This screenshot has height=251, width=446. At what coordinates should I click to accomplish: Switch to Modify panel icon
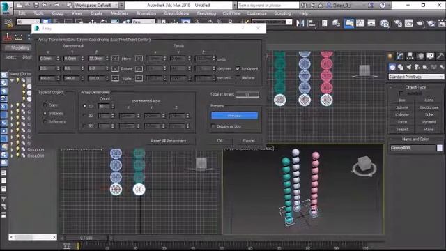pyautogui.click(x=400, y=56)
